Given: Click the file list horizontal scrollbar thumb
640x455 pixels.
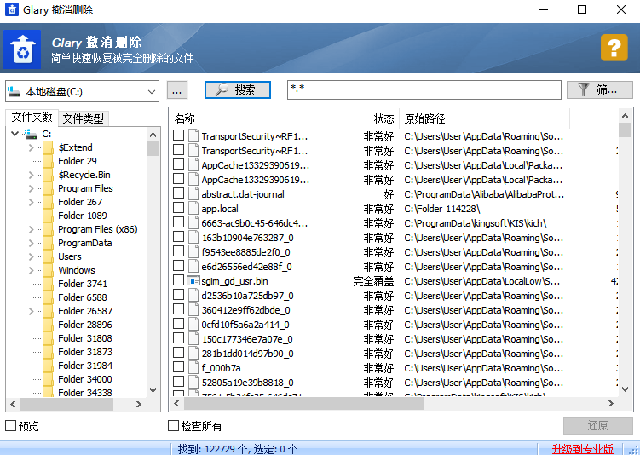Looking at the screenshot, I should pos(303,404).
